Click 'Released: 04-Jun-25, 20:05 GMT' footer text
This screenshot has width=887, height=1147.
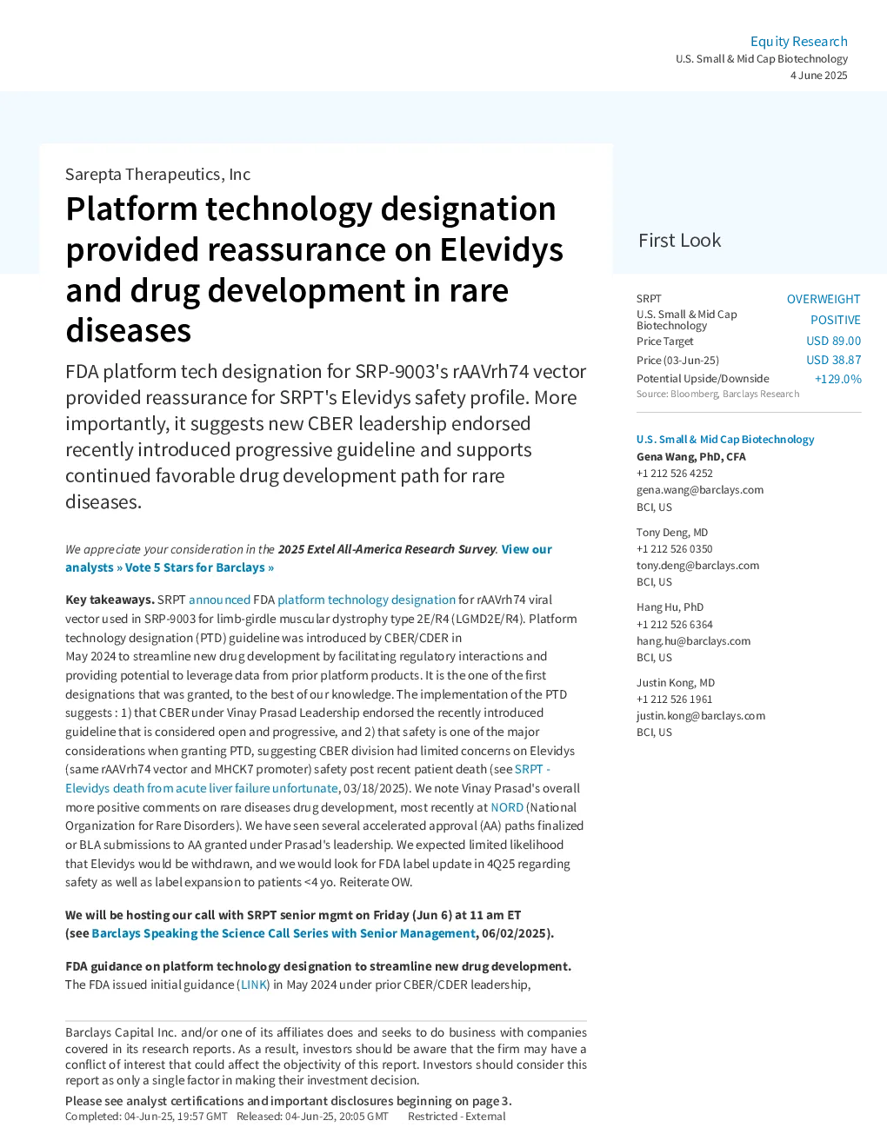(312, 1117)
